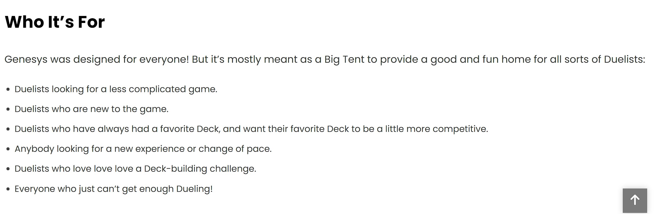Click the word 'Dueling!' in last bullet
This screenshot has width=655, height=214.
coord(195,189)
